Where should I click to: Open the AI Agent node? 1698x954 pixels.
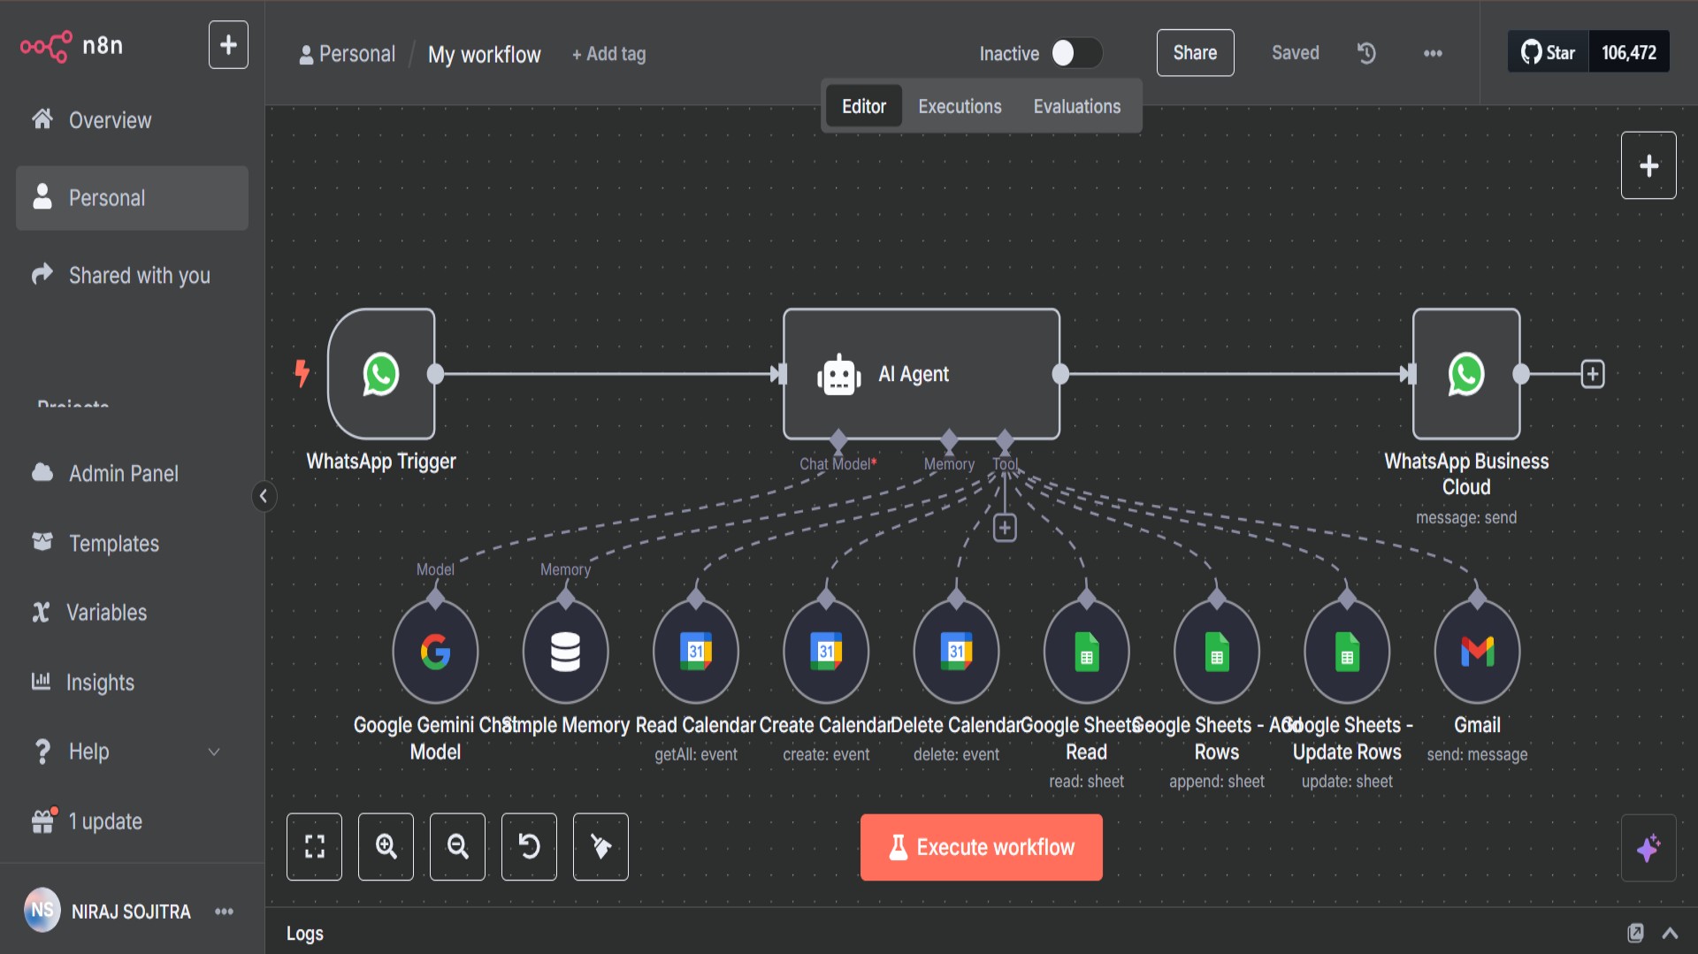pos(921,374)
